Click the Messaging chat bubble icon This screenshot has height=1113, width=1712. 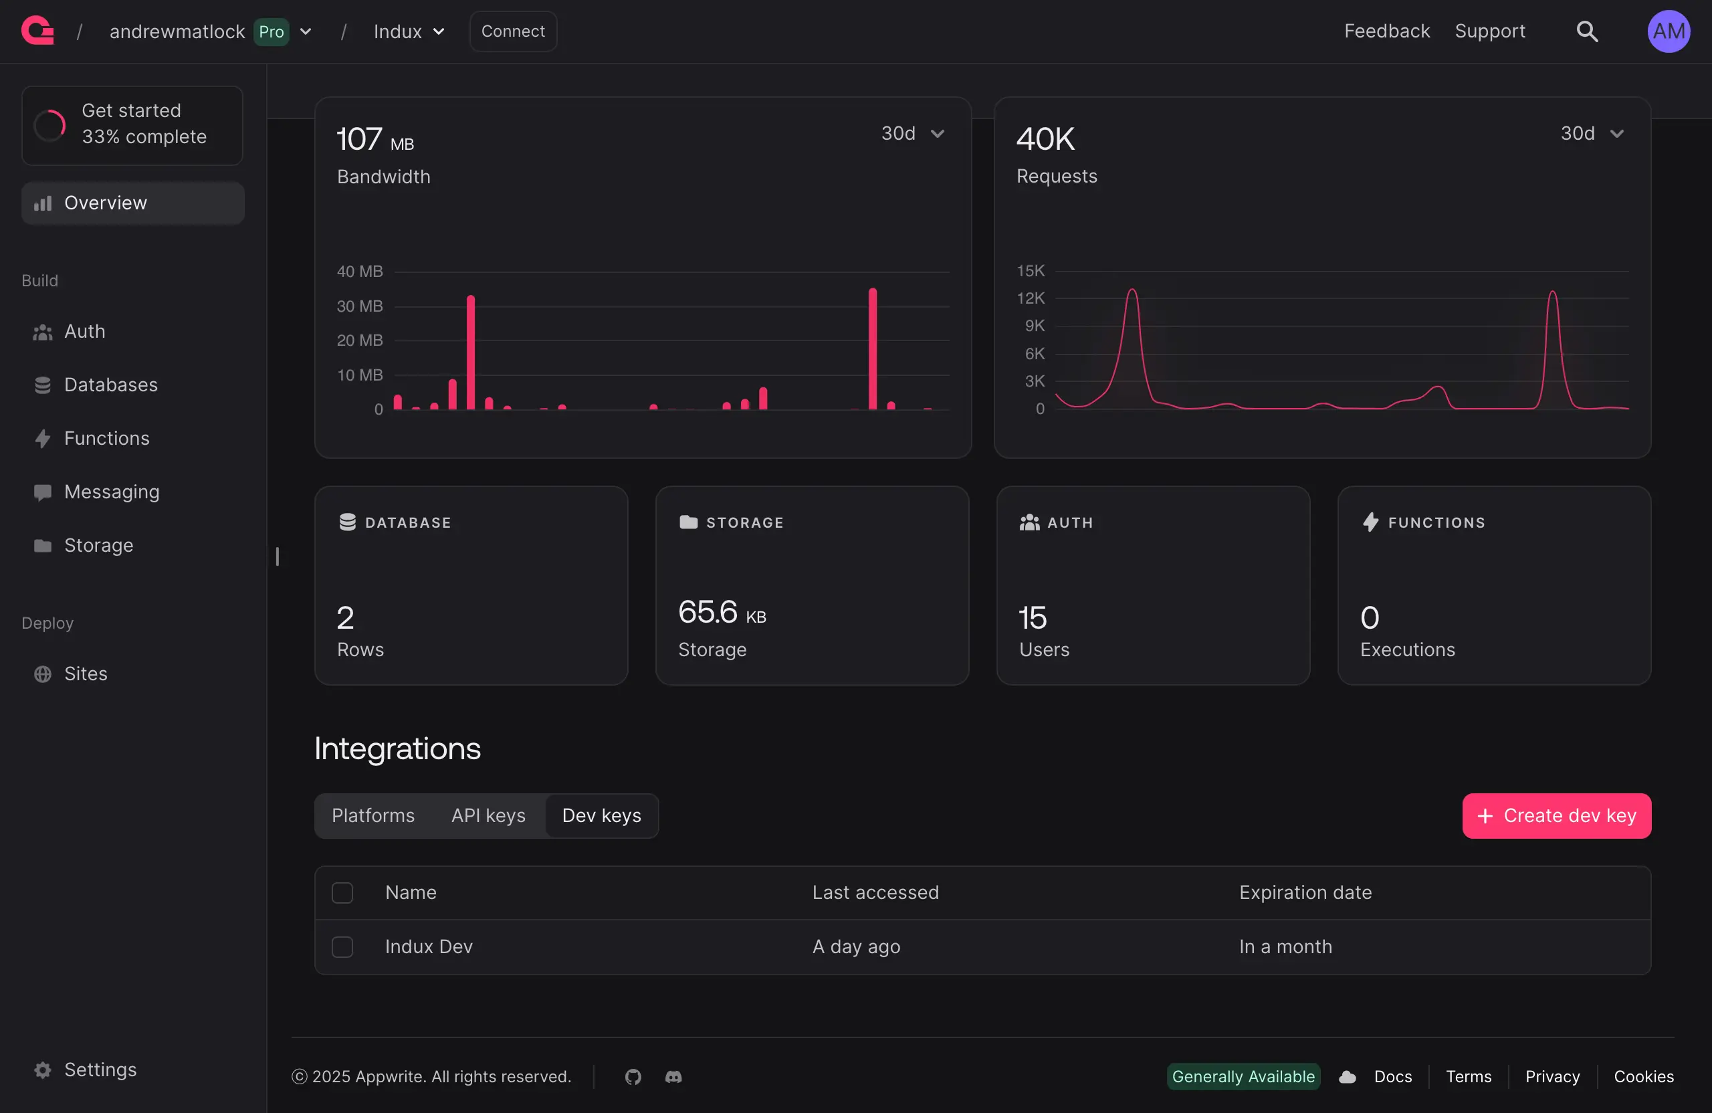tap(42, 492)
